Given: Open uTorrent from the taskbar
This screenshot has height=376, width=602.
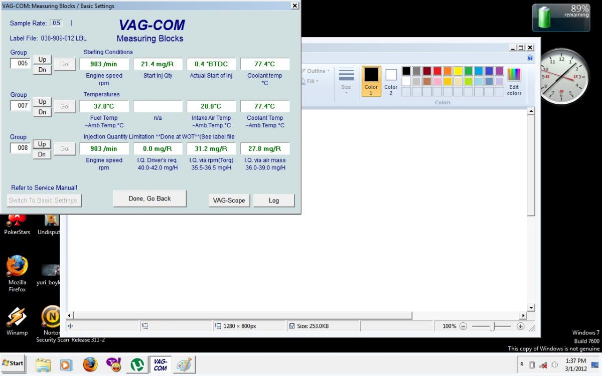Looking at the screenshot, I should [x=136, y=364].
